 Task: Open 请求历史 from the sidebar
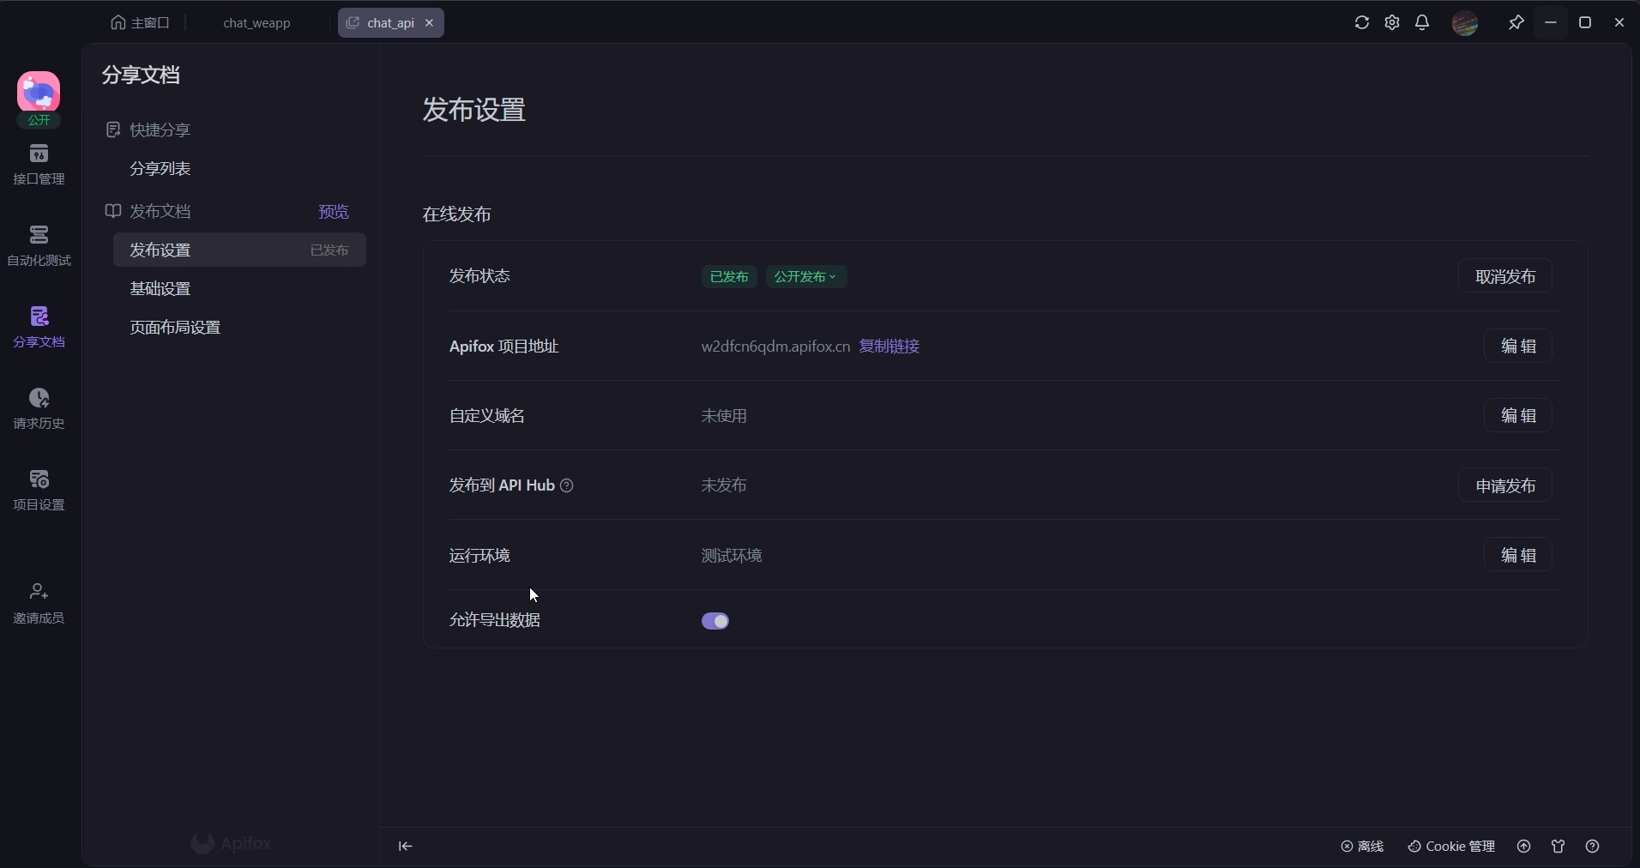click(x=39, y=409)
